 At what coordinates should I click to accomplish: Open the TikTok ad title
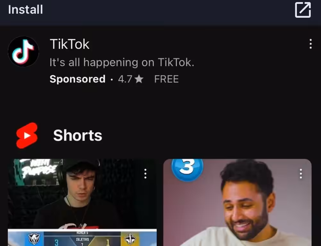(70, 44)
